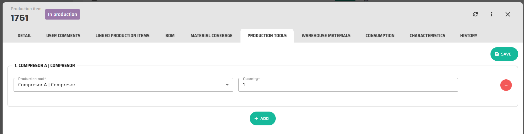This screenshot has width=524, height=134.
Task: Click the refresh icon in the header
Action: [x=475, y=14]
